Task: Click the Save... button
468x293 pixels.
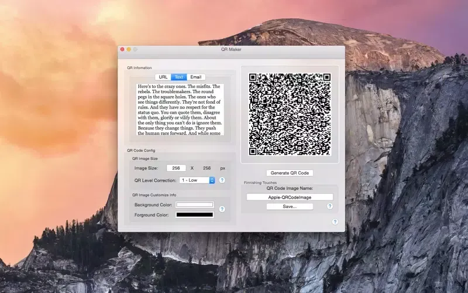Action: pos(290,207)
